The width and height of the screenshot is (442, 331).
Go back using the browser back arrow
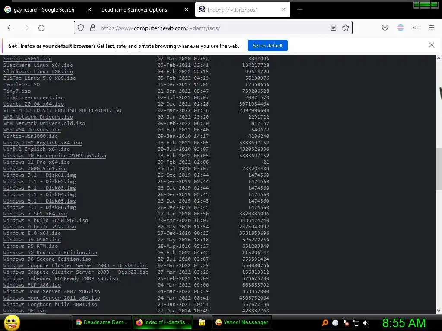pyautogui.click(x=10, y=28)
